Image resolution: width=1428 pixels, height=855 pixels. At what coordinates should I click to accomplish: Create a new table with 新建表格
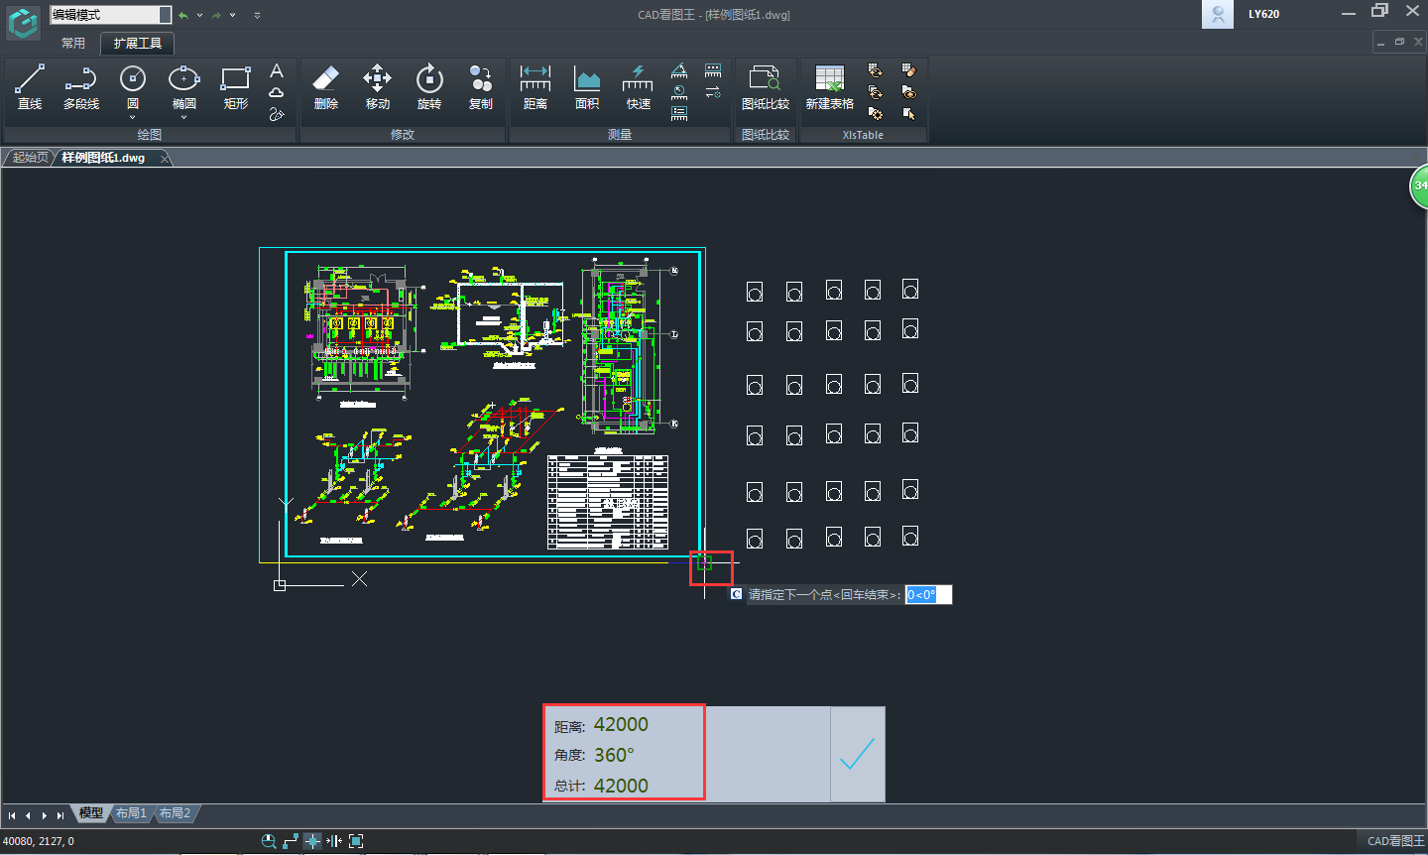tap(829, 87)
